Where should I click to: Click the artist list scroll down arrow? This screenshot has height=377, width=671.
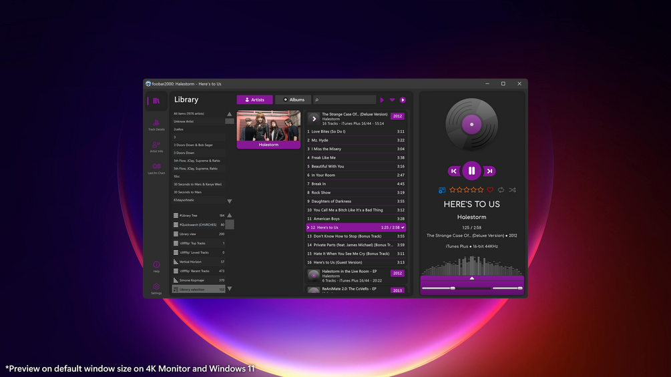point(230,202)
